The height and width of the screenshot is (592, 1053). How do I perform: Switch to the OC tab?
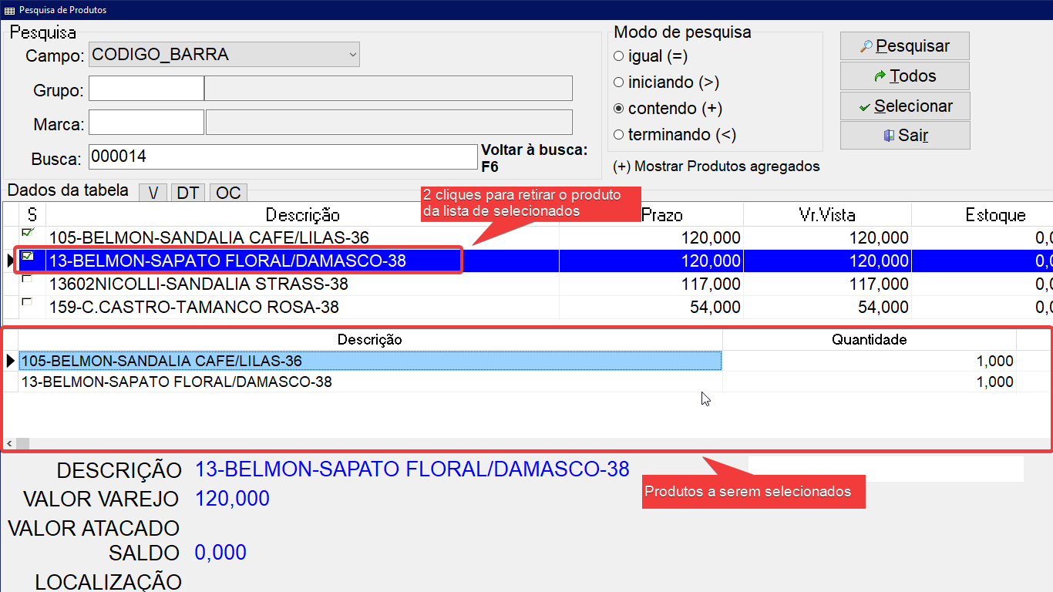point(228,193)
